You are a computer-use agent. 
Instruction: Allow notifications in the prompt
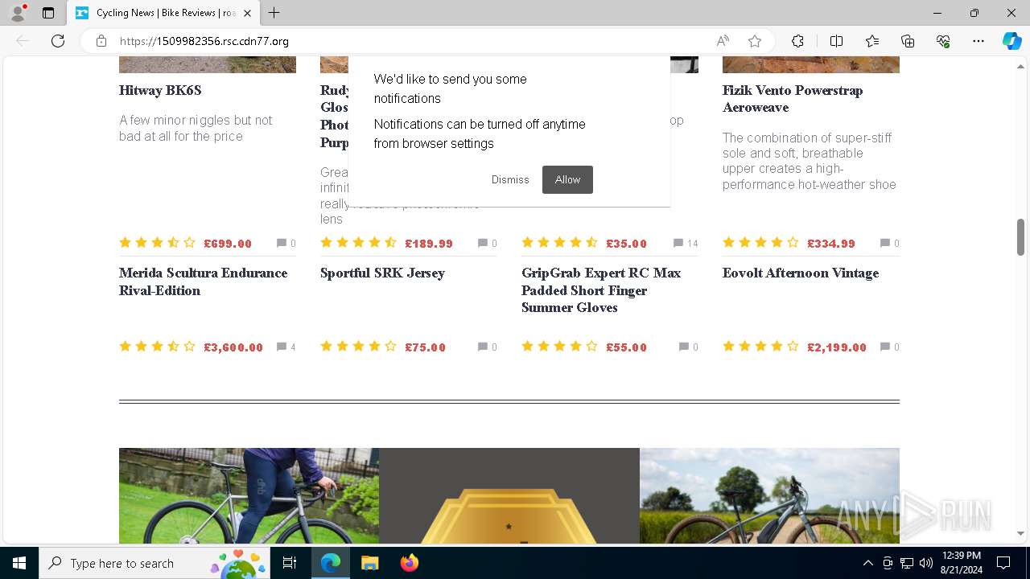tap(567, 179)
